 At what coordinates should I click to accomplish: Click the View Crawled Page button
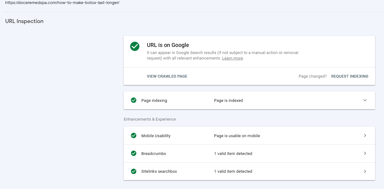167,76
